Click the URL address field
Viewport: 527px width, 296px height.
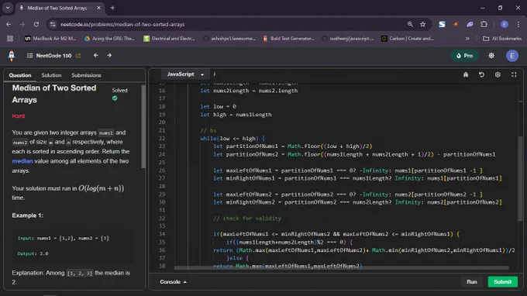(229, 24)
